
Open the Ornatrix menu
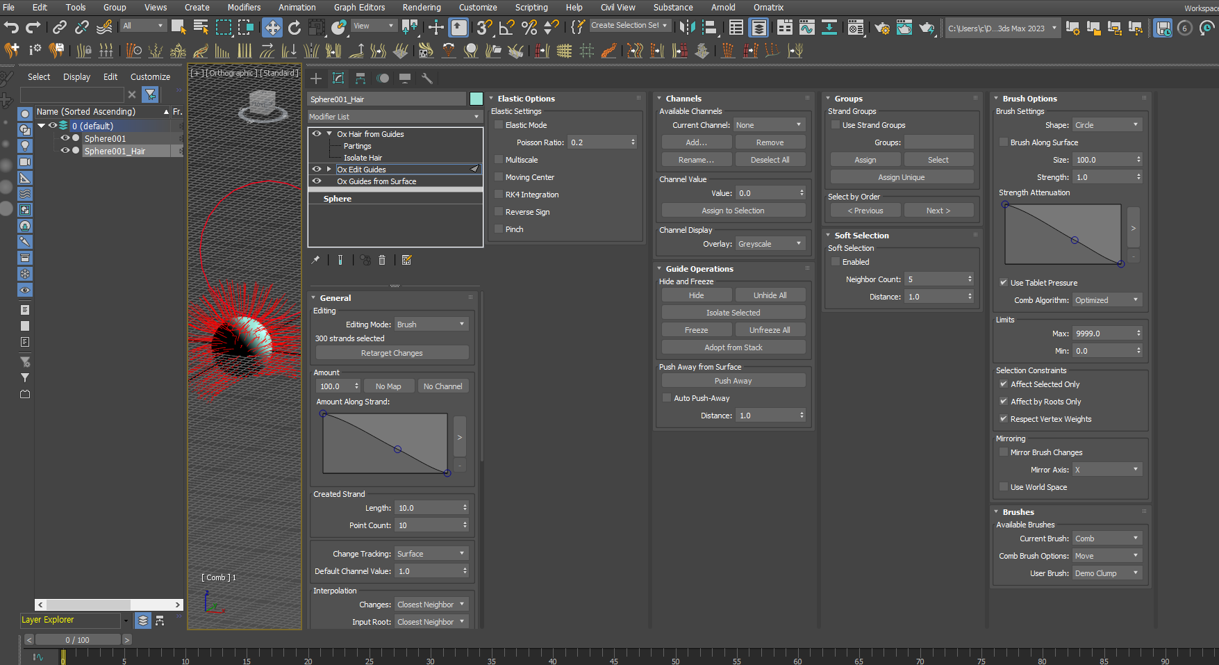768,8
